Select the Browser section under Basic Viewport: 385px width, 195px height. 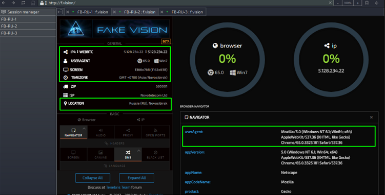(87, 120)
